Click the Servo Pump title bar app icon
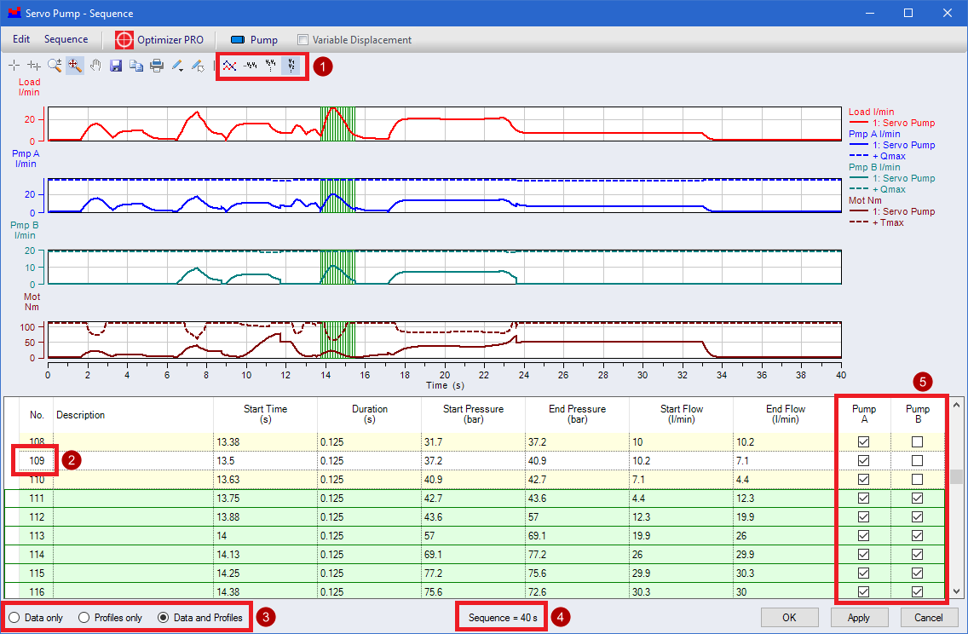 point(14,13)
